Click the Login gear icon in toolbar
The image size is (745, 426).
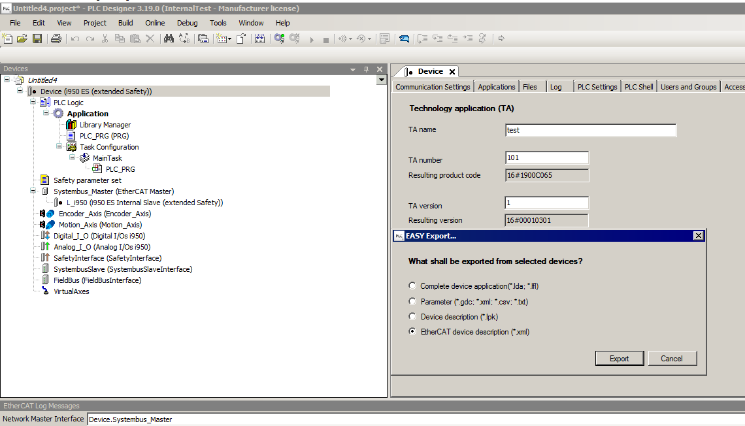tap(279, 39)
